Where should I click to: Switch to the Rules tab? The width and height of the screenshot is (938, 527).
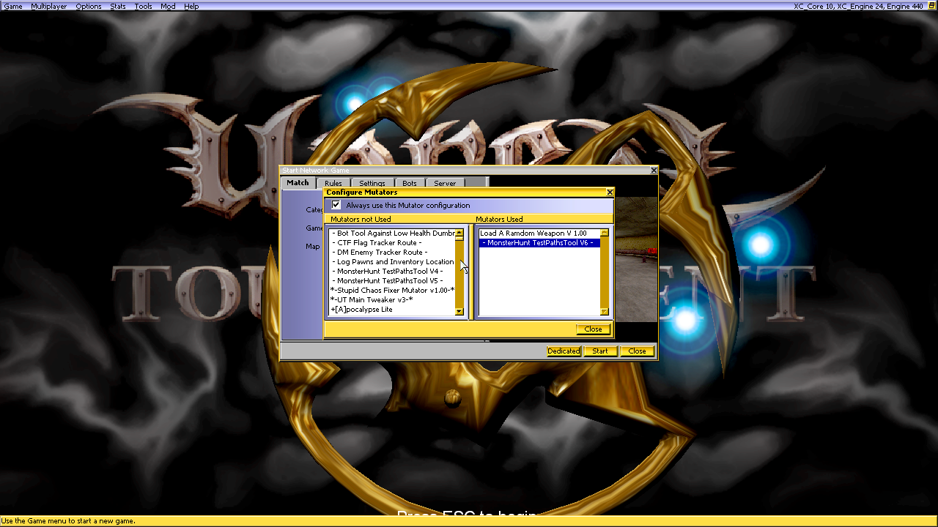pyautogui.click(x=333, y=184)
